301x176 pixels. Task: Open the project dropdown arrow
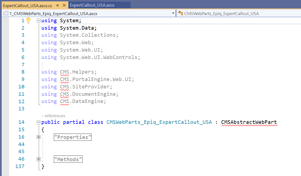(x=173, y=13)
